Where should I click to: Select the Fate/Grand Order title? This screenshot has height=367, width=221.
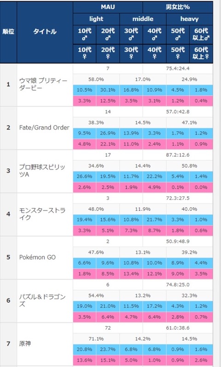(44, 128)
